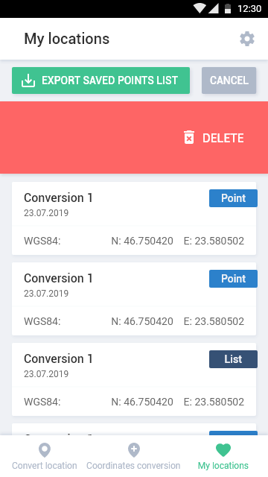Switch to the Coordinates conversion tab

[134, 455]
